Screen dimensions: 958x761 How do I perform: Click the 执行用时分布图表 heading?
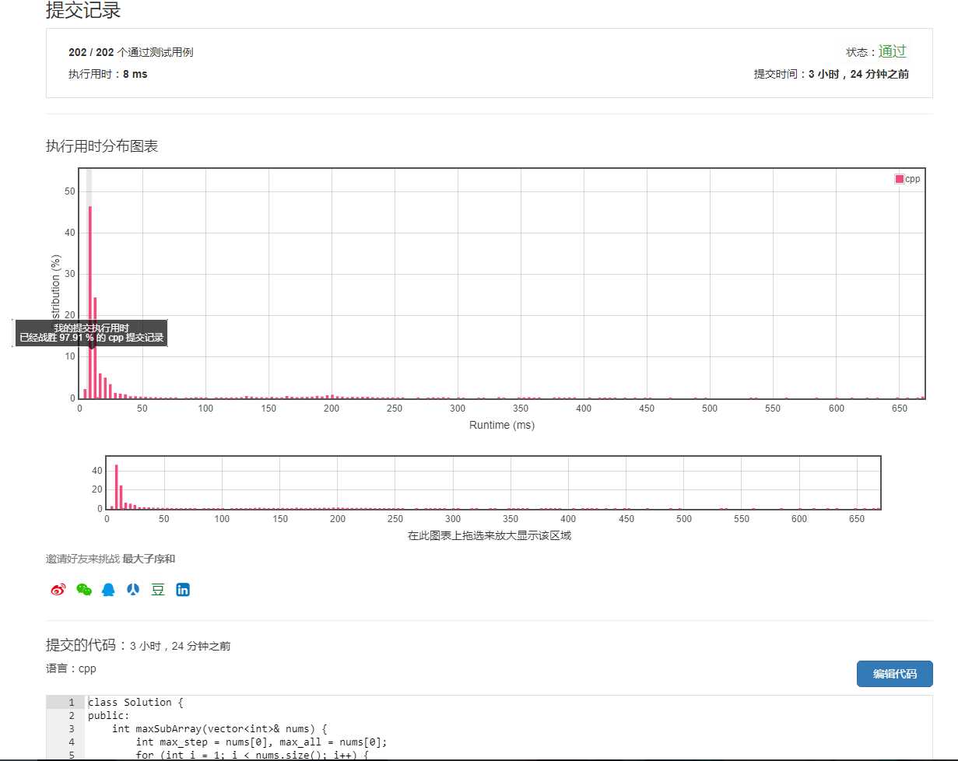pyautogui.click(x=102, y=146)
